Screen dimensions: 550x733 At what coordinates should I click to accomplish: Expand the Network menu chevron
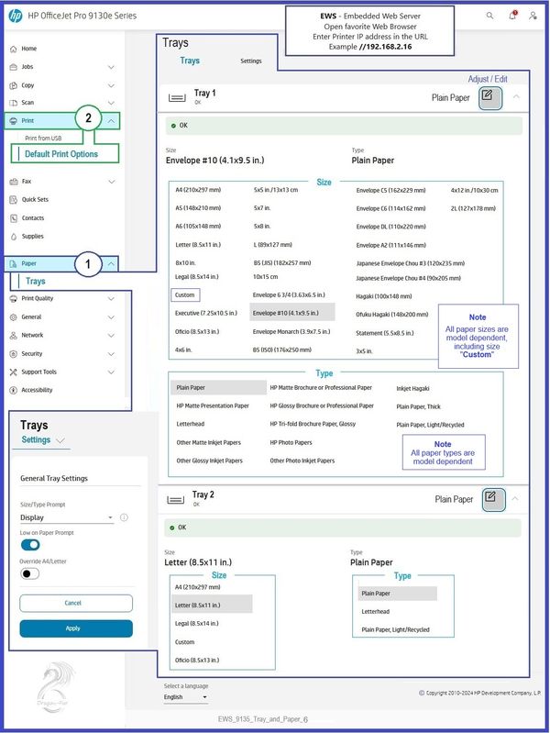coord(111,336)
